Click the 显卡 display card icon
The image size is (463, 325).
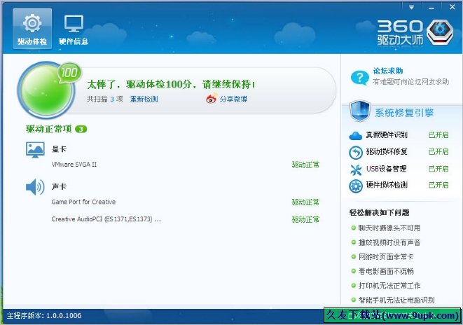point(35,150)
